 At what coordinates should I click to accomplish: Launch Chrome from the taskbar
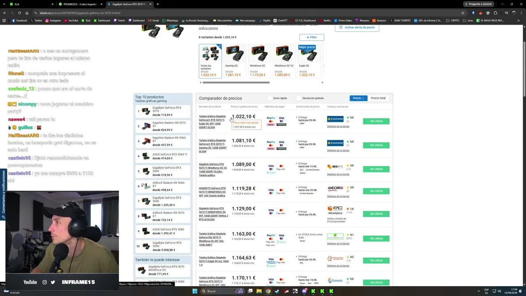tap(268, 291)
